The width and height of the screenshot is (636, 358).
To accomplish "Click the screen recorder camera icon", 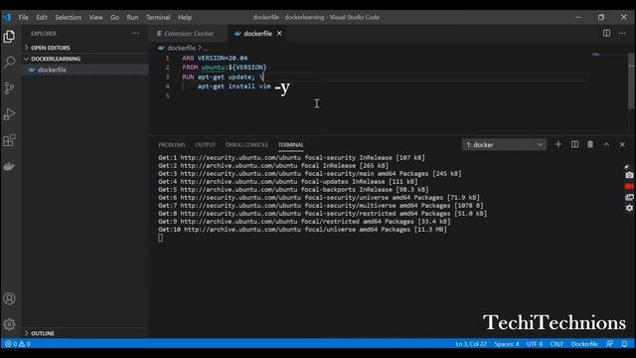I will pyautogui.click(x=629, y=175).
